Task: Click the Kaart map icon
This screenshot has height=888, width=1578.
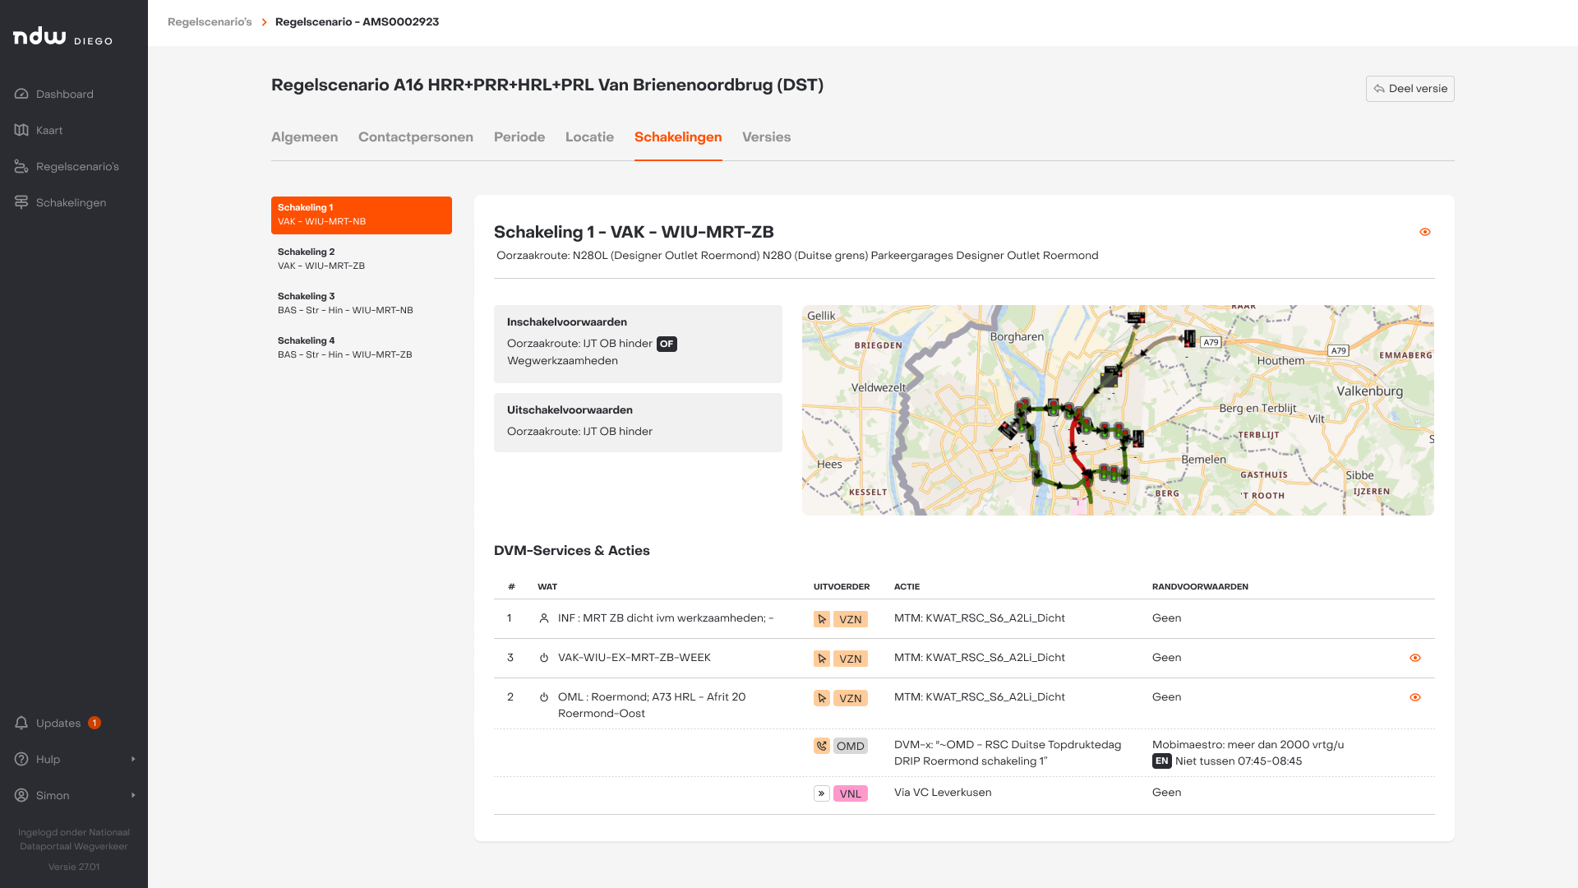Action: coord(21,130)
